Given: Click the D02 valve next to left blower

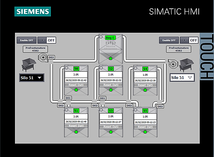Looking at the screenshot, I should coord(51,57).
